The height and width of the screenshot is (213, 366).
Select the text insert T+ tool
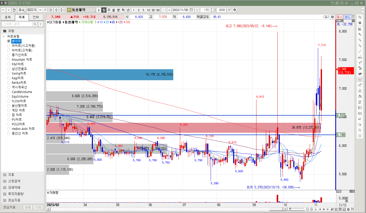[360, 63]
